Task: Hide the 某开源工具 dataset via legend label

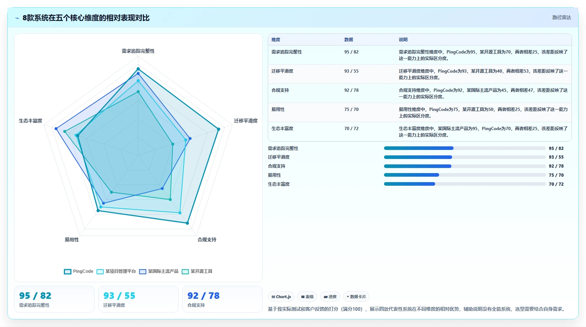Action: [201, 271]
